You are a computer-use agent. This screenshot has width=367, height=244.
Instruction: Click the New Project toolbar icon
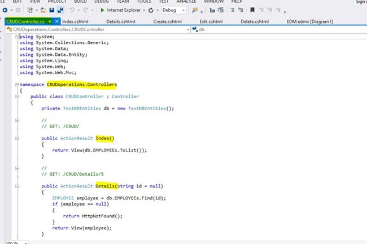(30, 10)
